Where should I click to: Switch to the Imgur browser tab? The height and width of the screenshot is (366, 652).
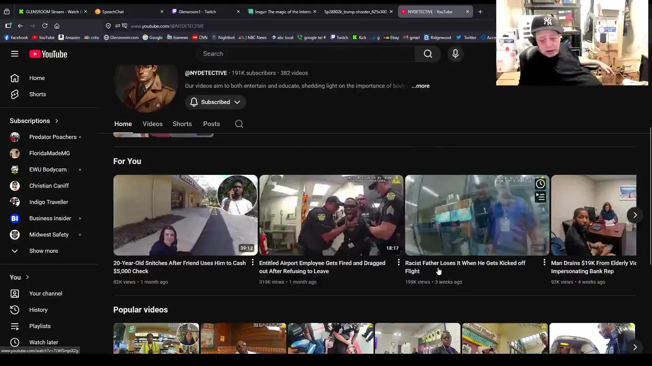[x=282, y=12]
